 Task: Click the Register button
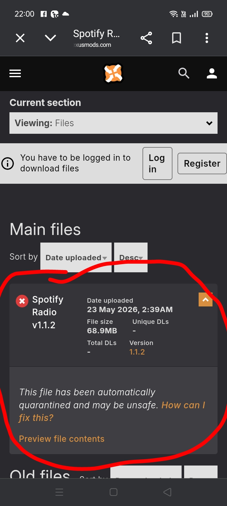coord(202,164)
